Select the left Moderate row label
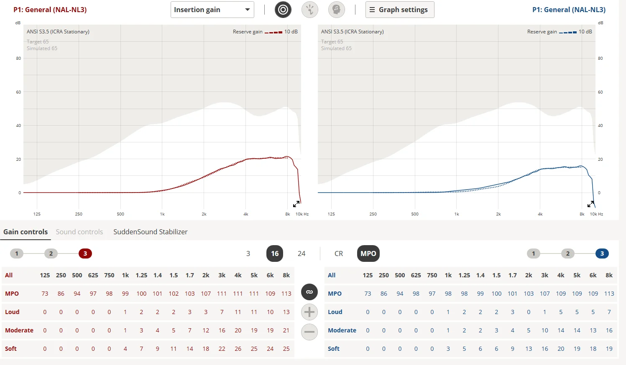This screenshot has width=626, height=365. click(19, 330)
